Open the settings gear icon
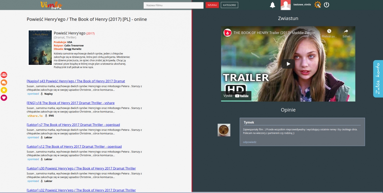 click(317, 5)
